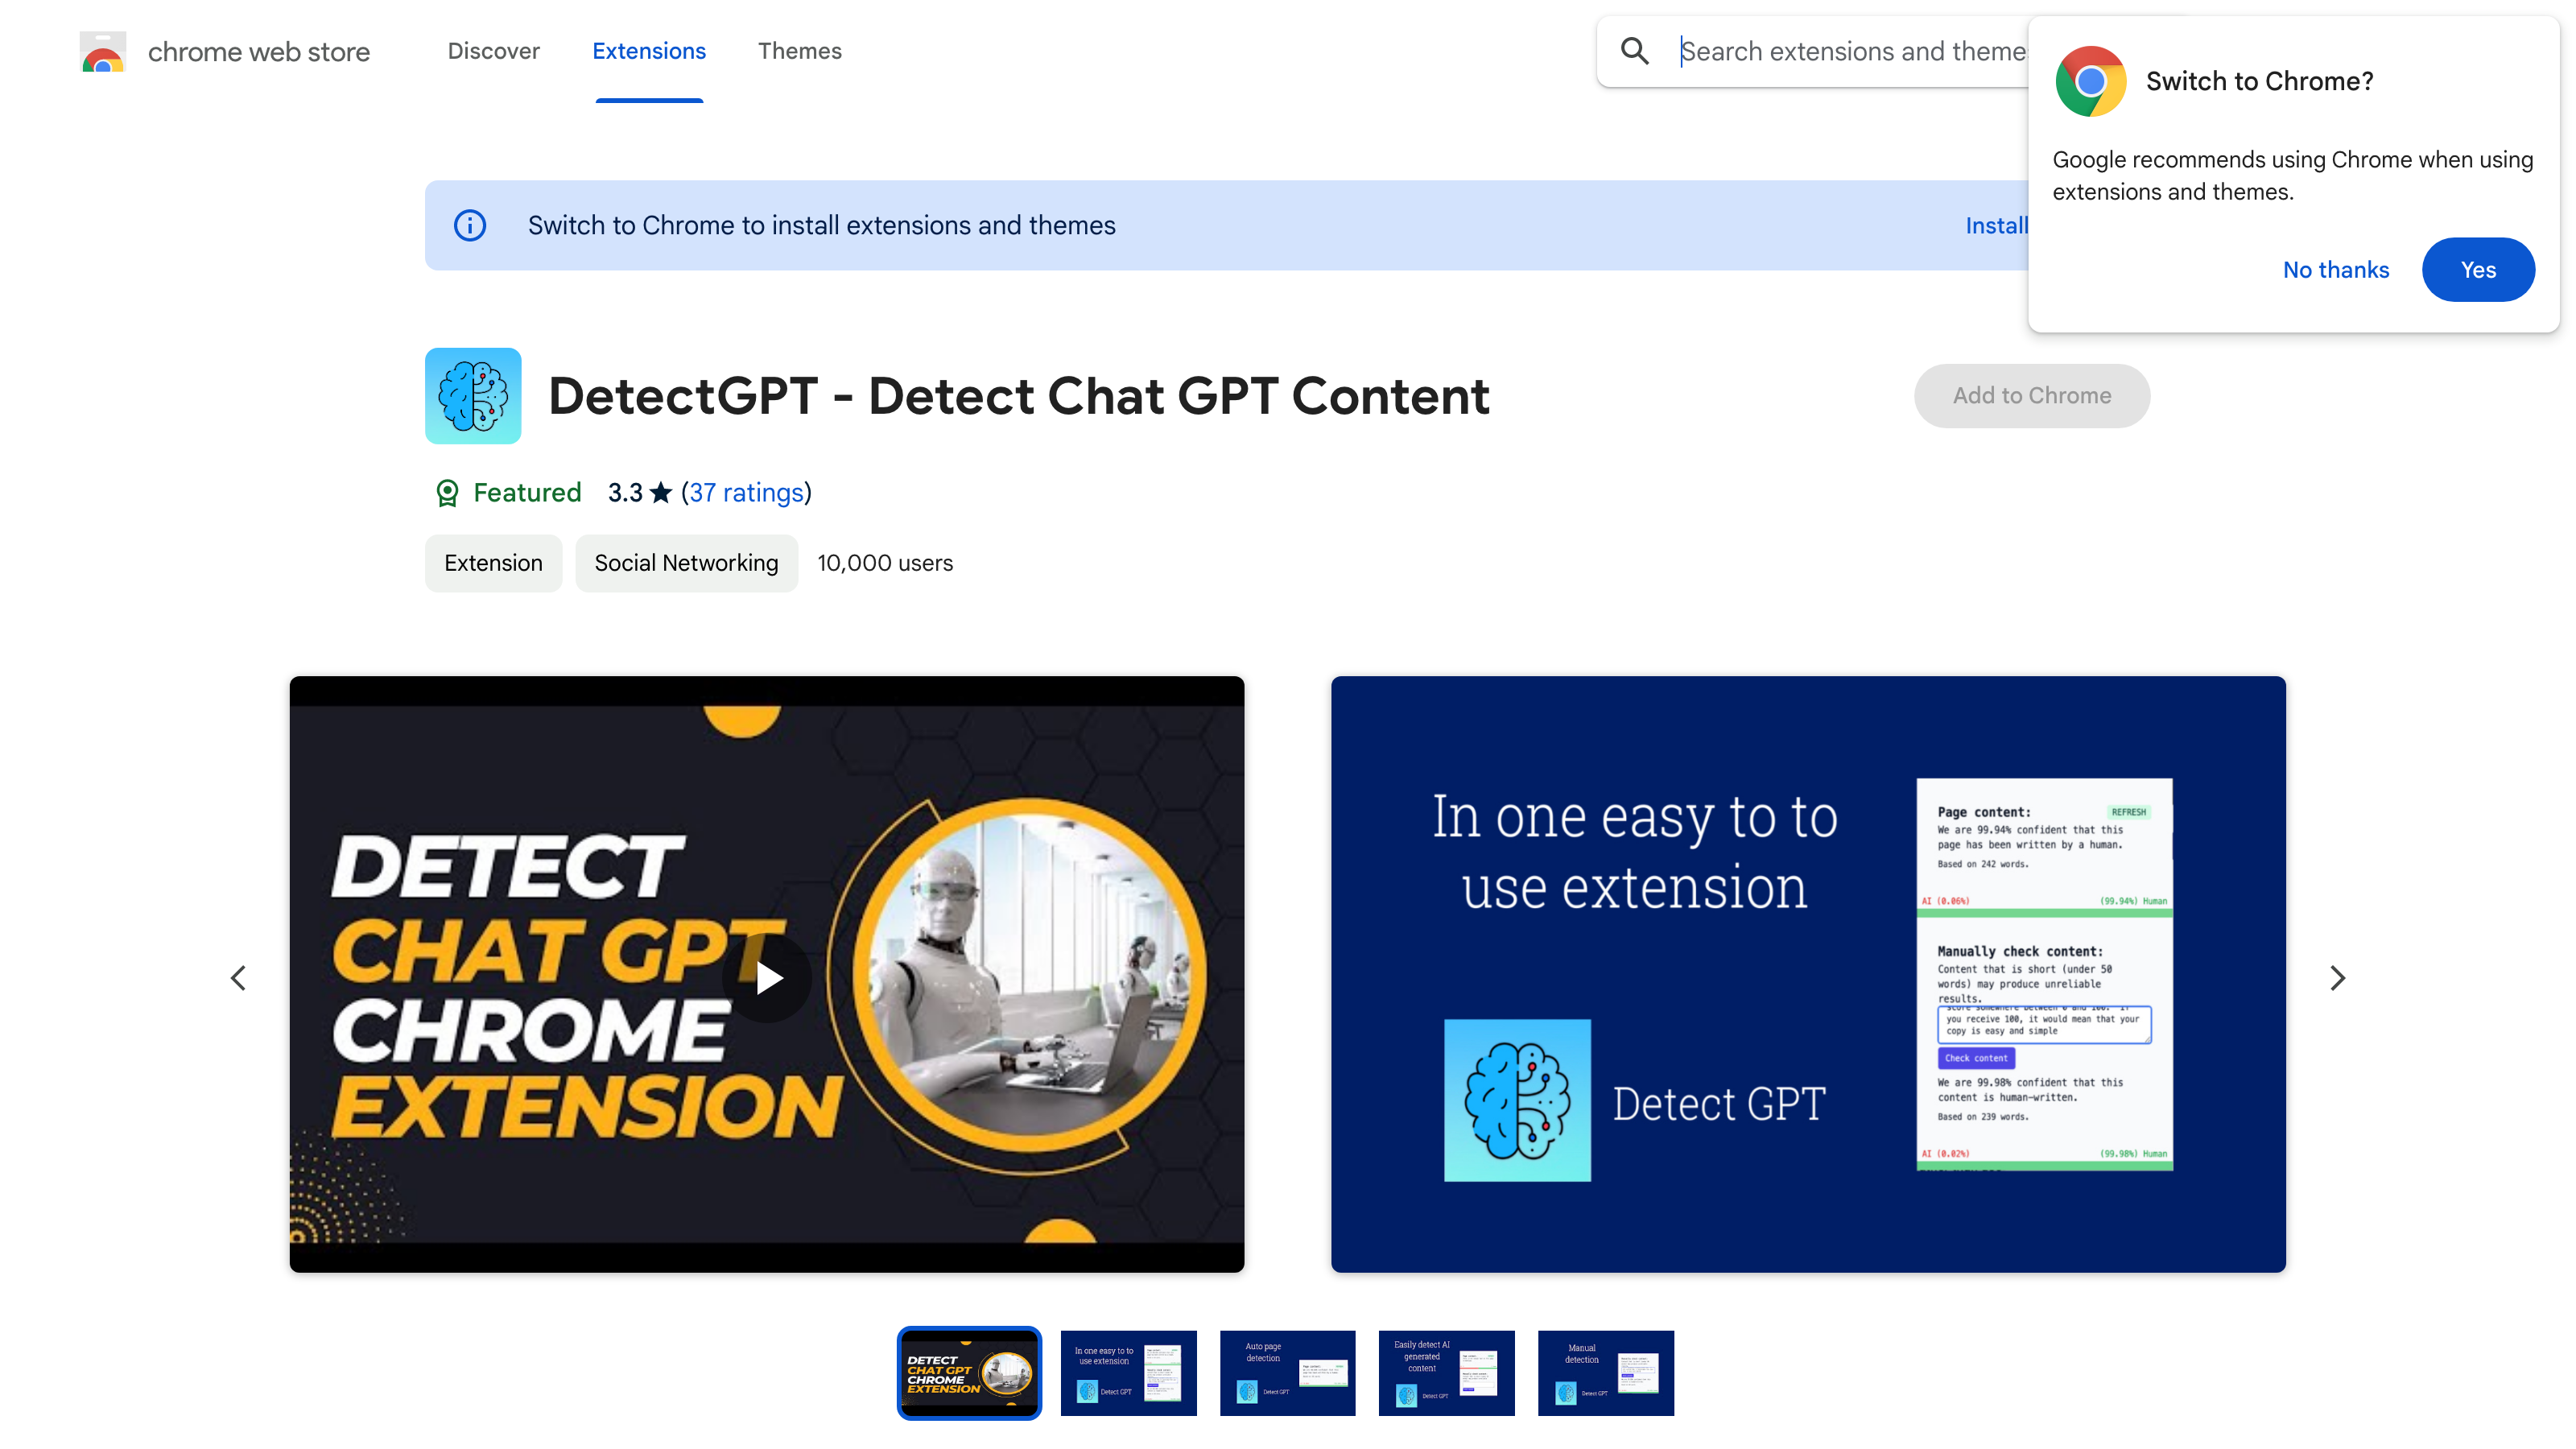Click the Chrome Web Store rainbow icon
Viewport: 2576px width, 1449px height.
pyautogui.click(x=99, y=50)
